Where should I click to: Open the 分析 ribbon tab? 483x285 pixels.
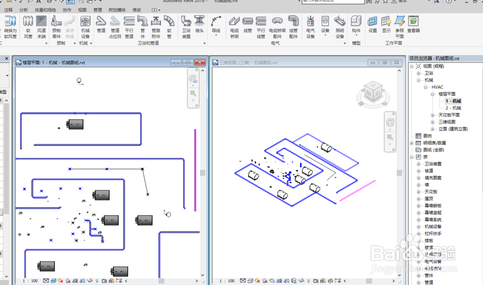point(23,10)
